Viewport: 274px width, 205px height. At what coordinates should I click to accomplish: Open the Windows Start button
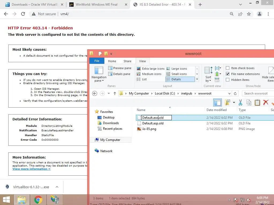(6, 200)
